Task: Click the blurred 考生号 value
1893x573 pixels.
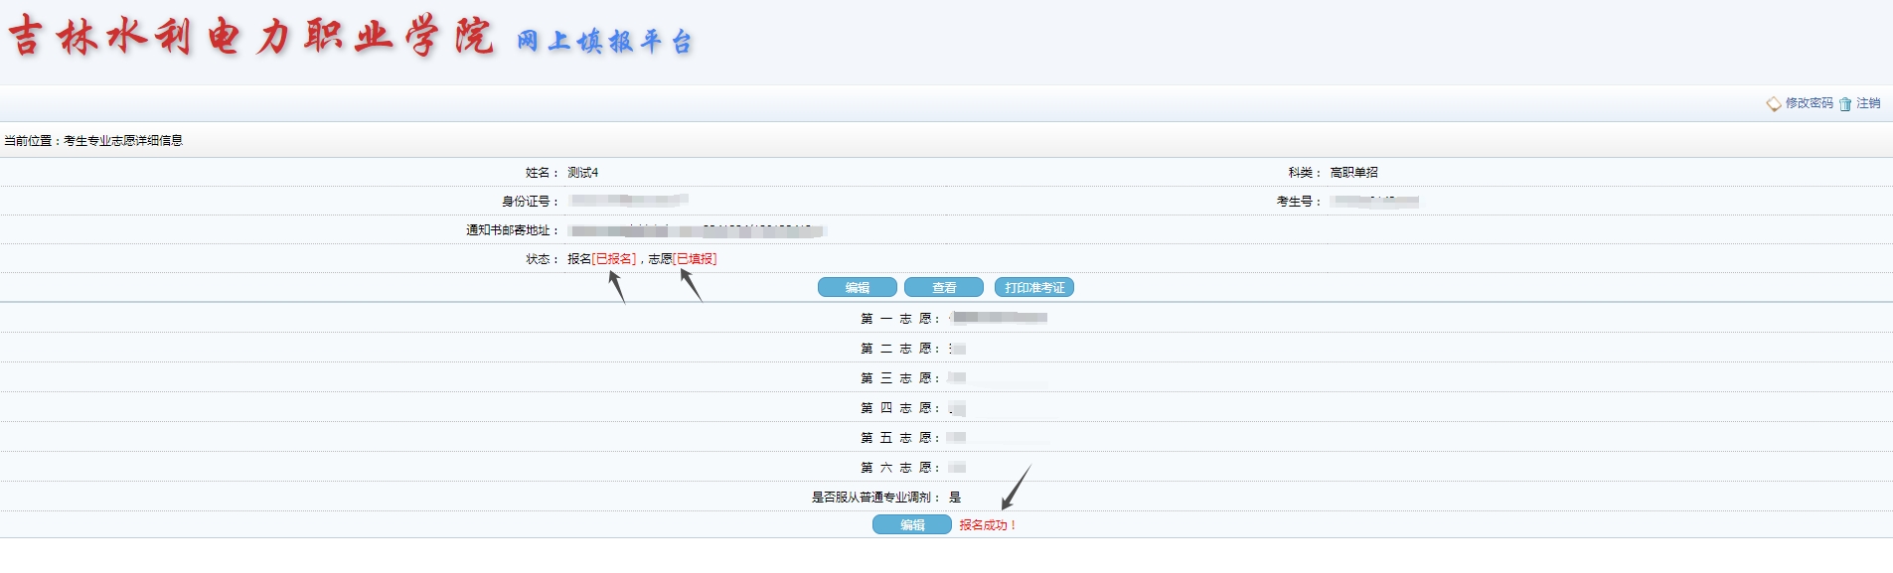Action: (1374, 202)
